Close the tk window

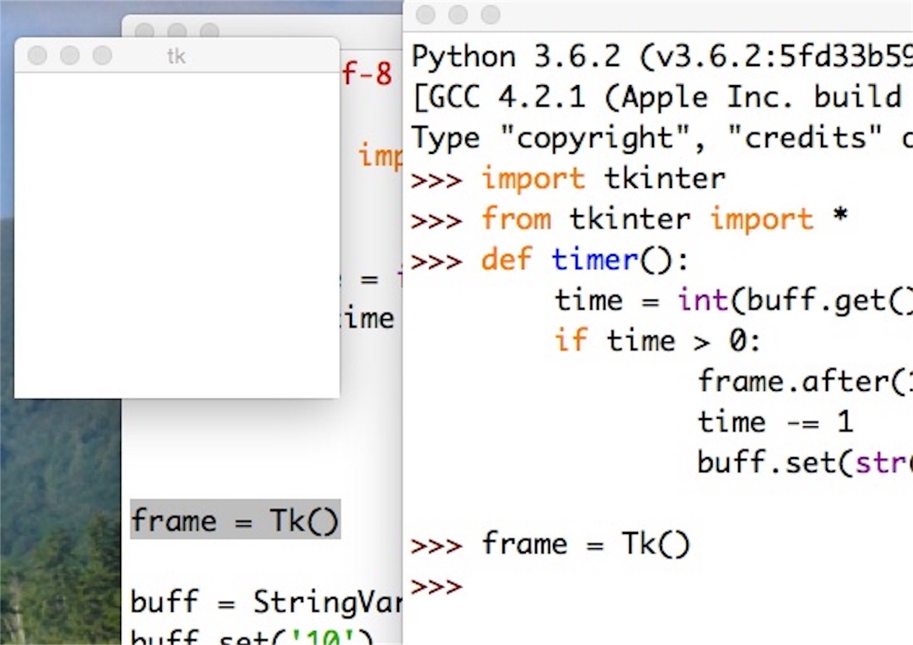[x=38, y=55]
